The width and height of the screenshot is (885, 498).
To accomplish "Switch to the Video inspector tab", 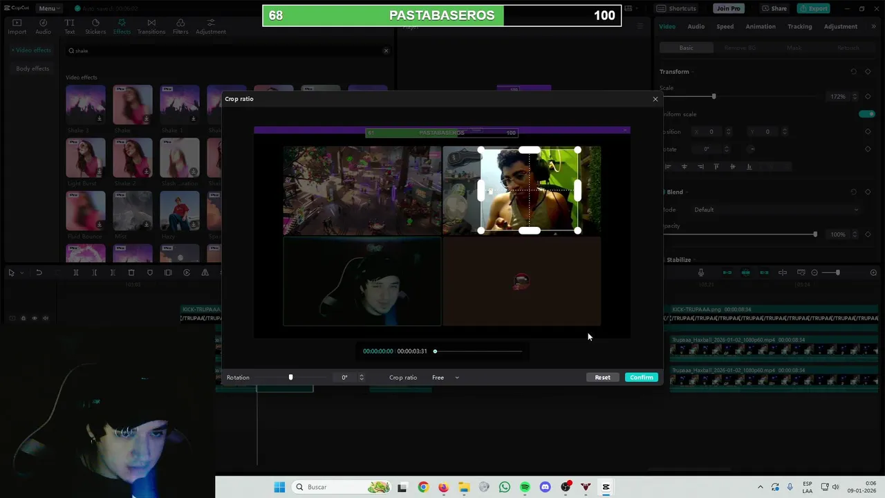I will [667, 26].
